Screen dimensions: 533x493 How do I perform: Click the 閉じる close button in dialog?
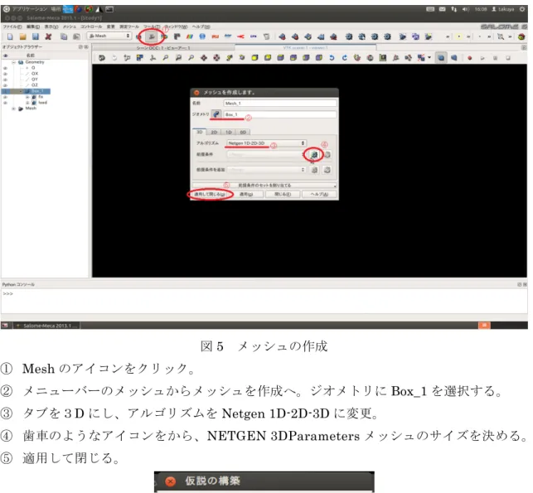coord(283,195)
